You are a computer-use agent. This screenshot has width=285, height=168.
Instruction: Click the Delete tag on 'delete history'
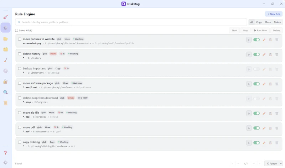[x=53, y=54]
